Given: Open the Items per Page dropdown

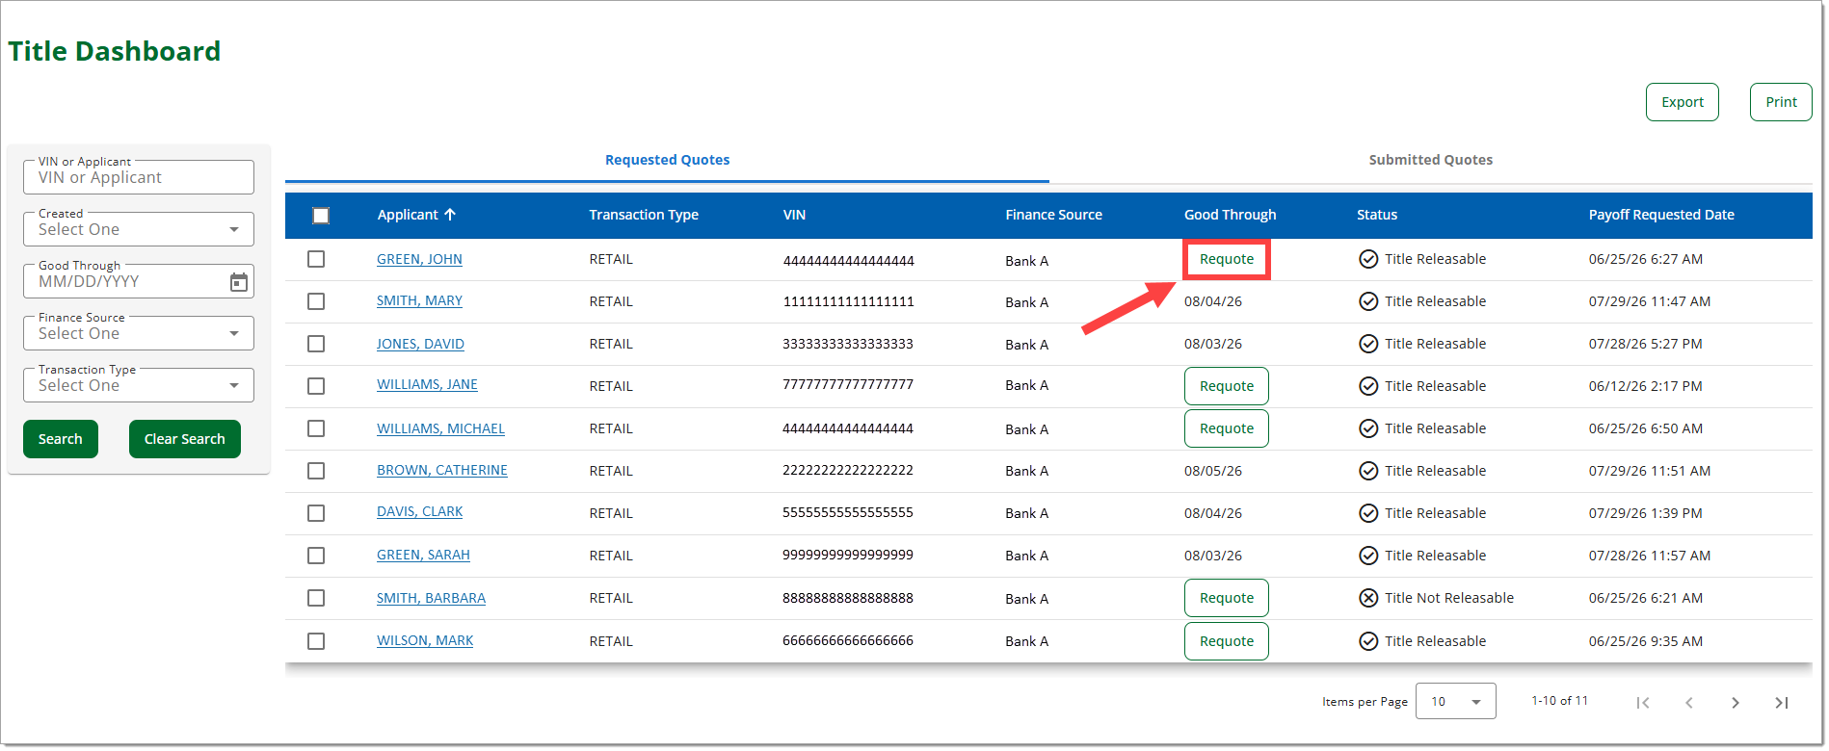Looking at the screenshot, I should [1455, 702].
